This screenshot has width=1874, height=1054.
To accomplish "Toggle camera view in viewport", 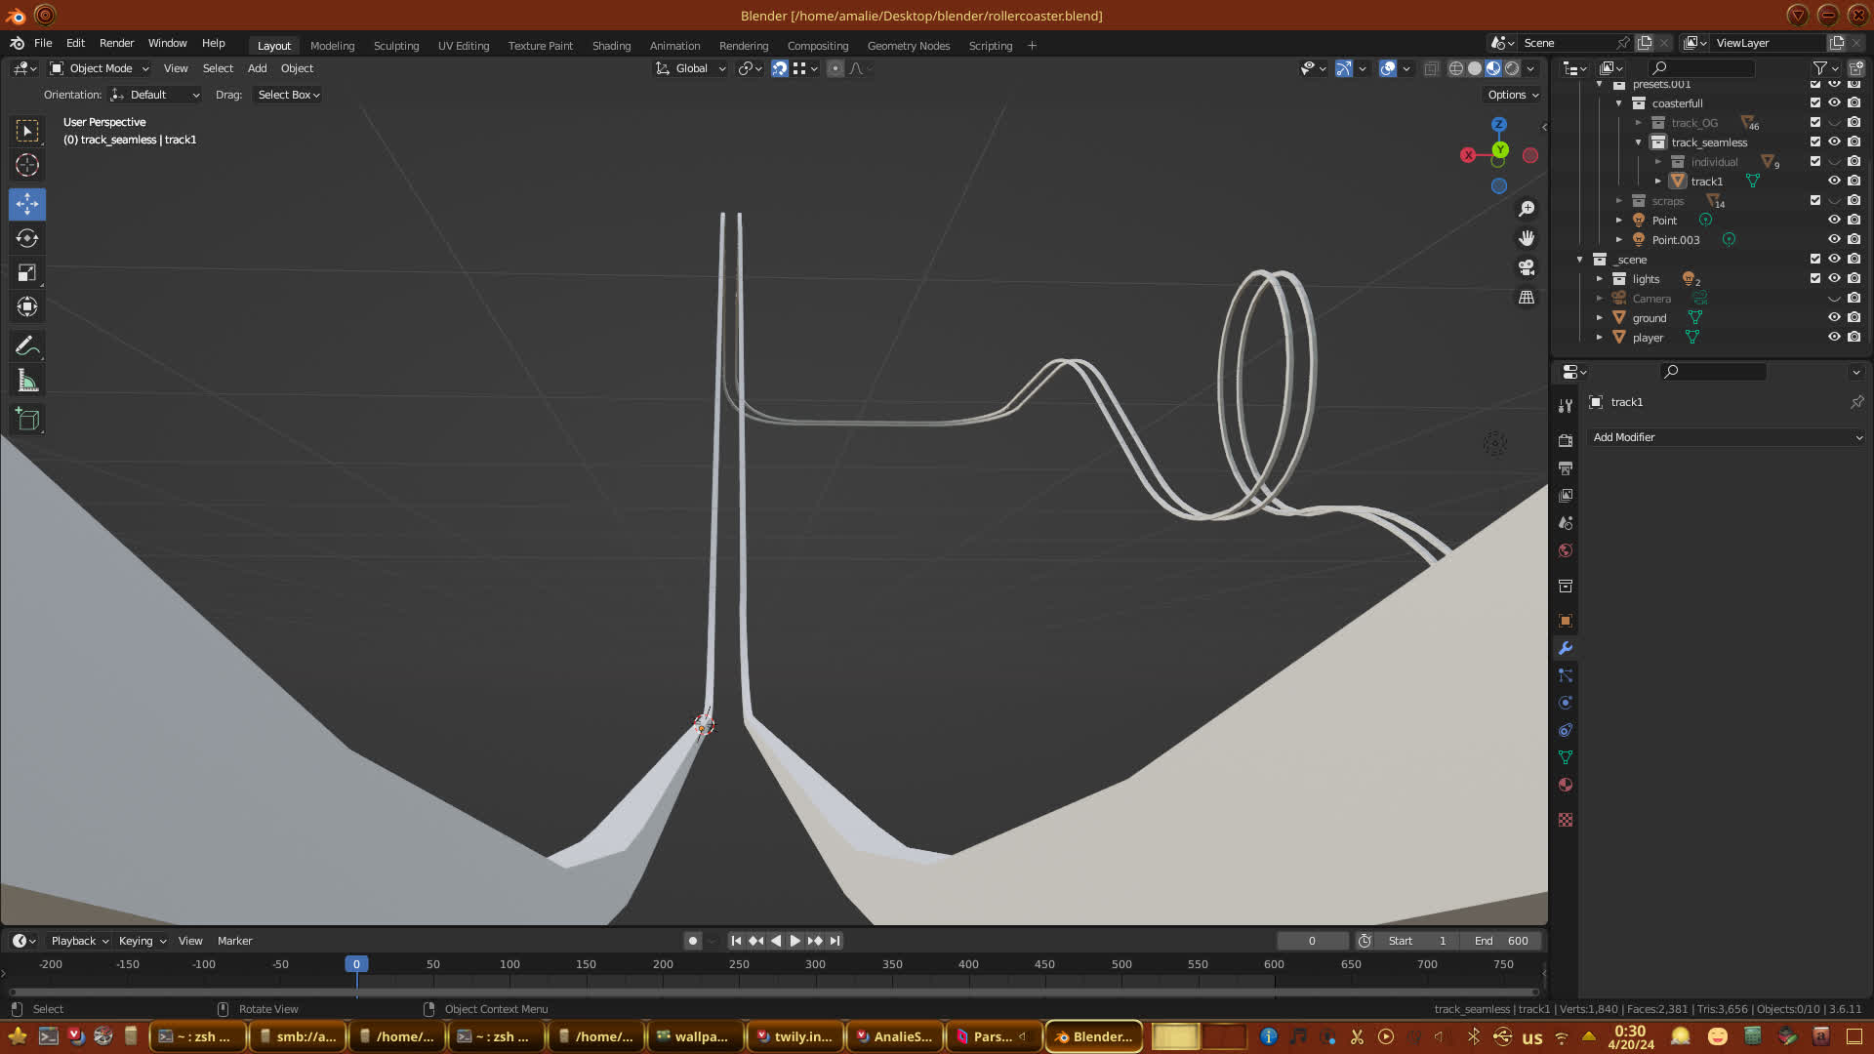I will coord(1527,267).
